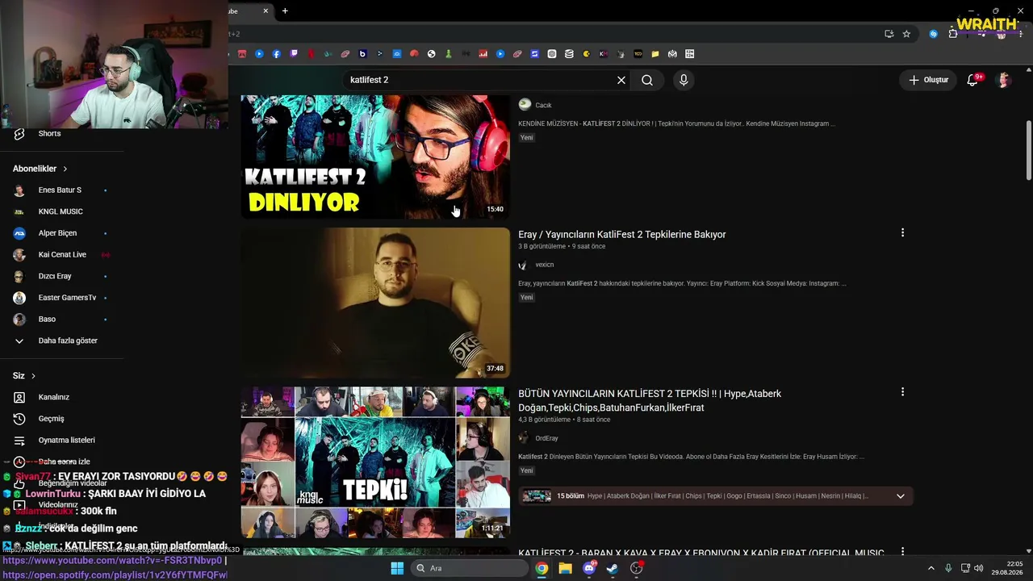Open the Enes Batur S subscription
Image resolution: width=1033 pixels, height=581 pixels.
(61, 190)
